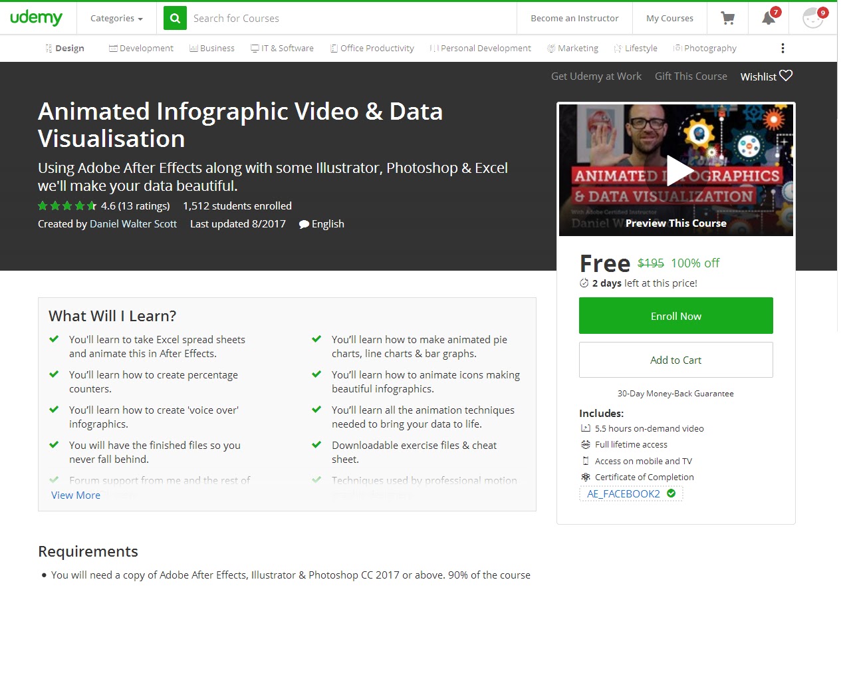The width and height of the screenshot is (851, 681).
Task: Open instructor Daniel Walter Scott's profile
Action: click(133, 224)
